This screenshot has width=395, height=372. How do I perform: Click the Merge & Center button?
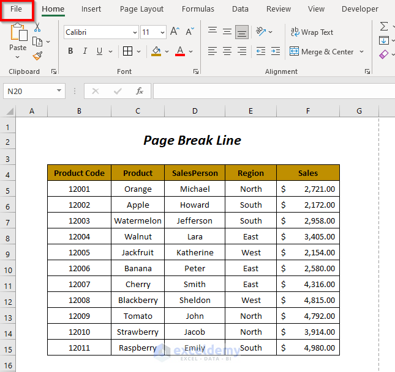point(322,52)
